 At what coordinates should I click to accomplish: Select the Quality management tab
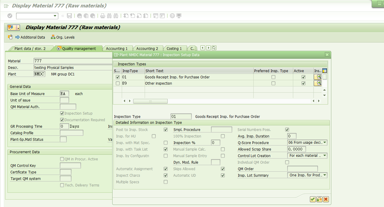79,48
